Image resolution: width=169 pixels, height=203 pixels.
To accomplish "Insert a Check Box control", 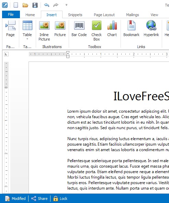I will (97, 31).
